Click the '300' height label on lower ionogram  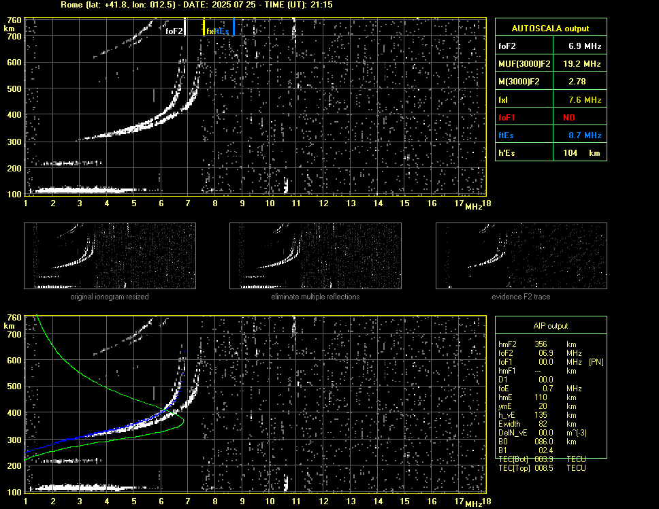point(14,440)
